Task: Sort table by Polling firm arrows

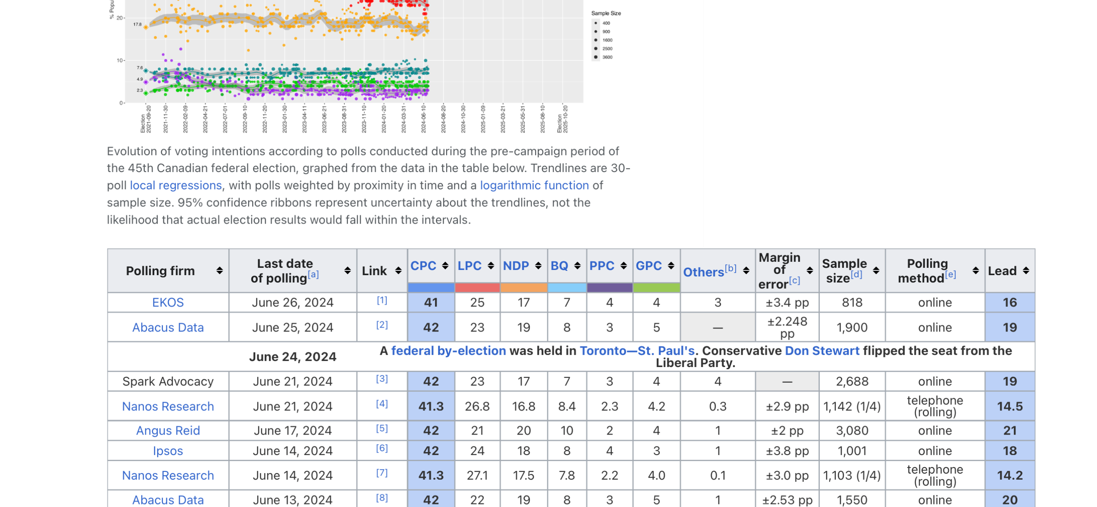Action: click(x=220, y=270)
